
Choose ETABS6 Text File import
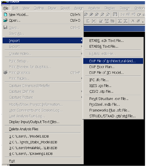pyautogui.click(x=113, y=47)
